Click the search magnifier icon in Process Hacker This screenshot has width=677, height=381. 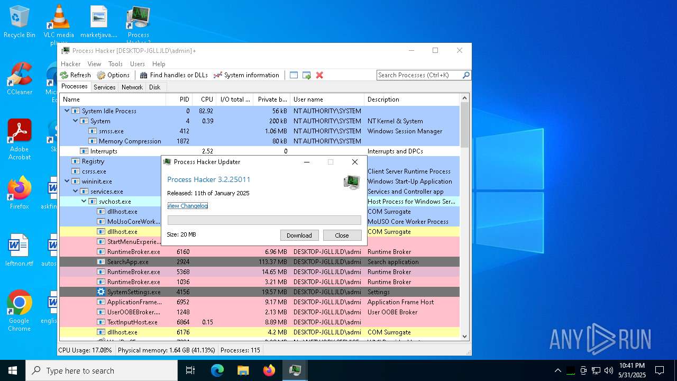pyautogui.click(x=466, y=75)
